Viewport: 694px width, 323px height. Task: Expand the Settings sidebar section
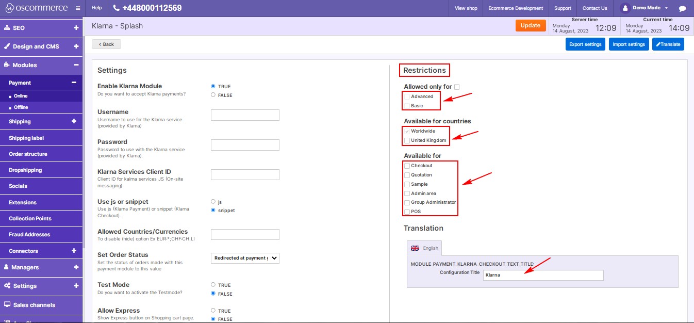click(76, 286)
